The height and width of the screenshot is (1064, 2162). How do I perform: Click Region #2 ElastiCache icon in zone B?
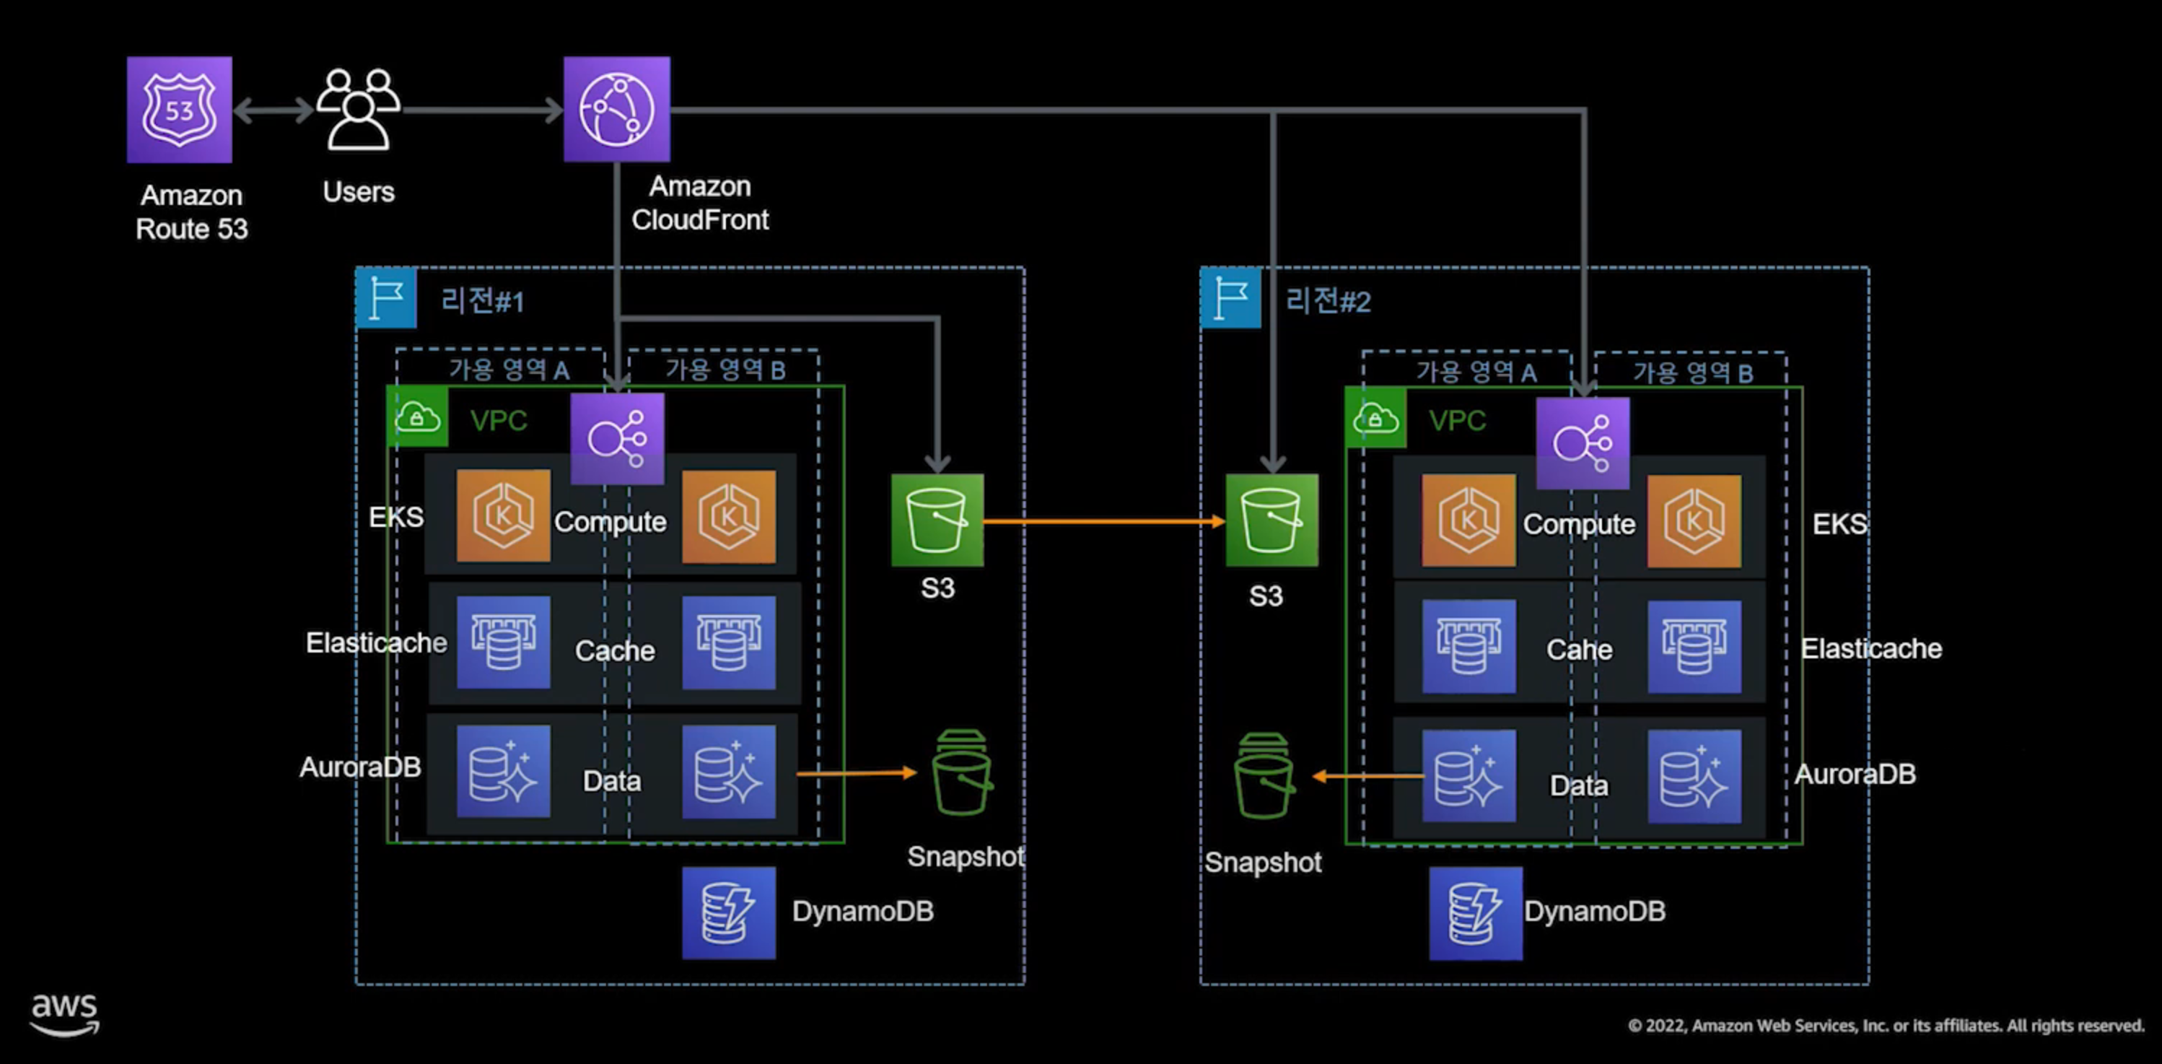(1694, 647)
